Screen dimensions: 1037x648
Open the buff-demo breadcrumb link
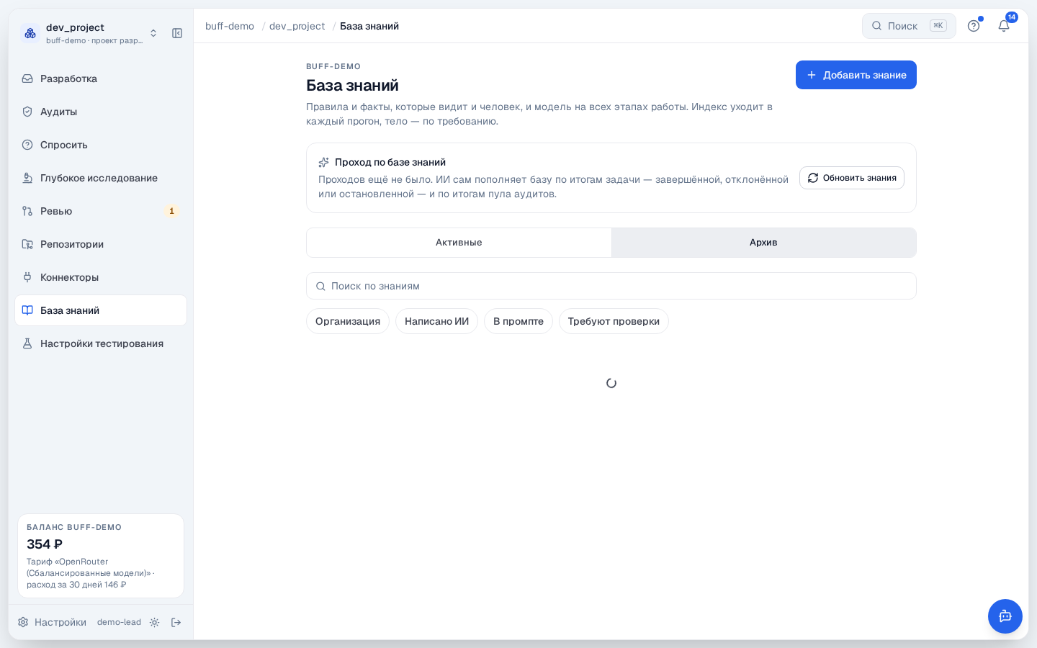pyautogui.click(x=230, y=26)
